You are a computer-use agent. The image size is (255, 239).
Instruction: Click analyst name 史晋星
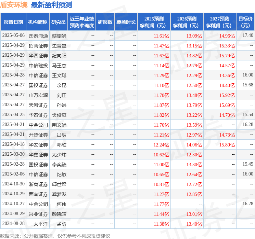(59, 46)
